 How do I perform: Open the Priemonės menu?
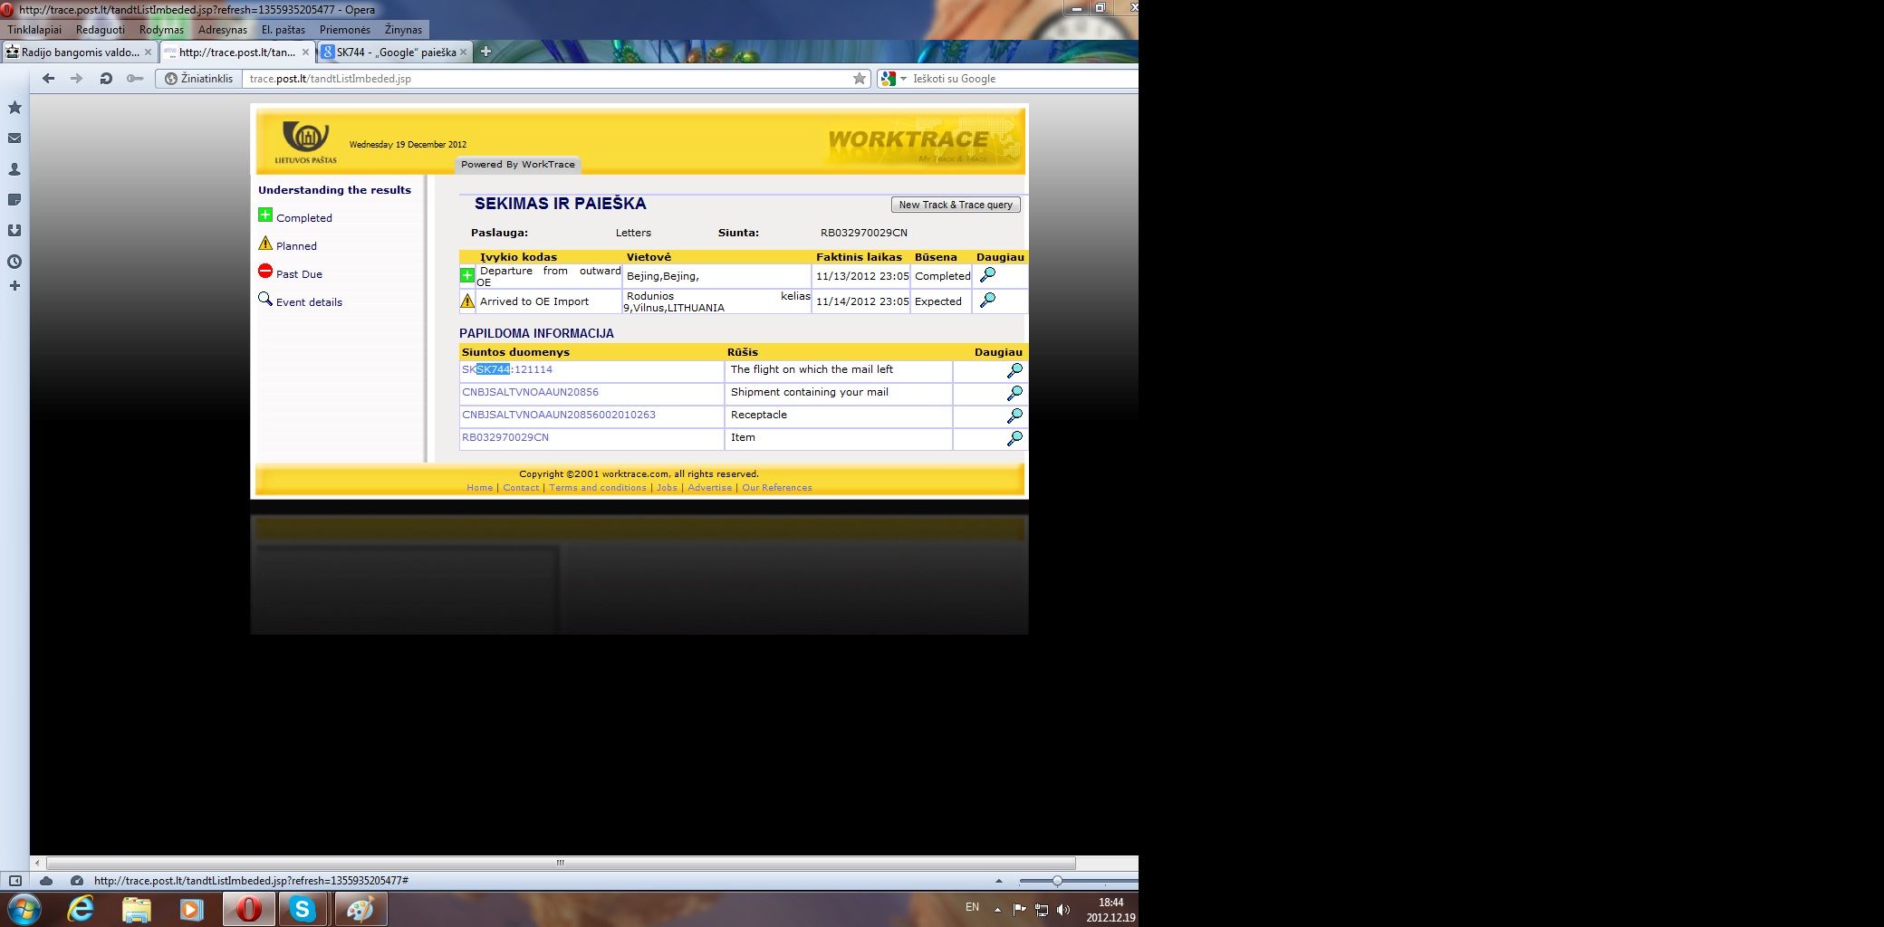344,30
